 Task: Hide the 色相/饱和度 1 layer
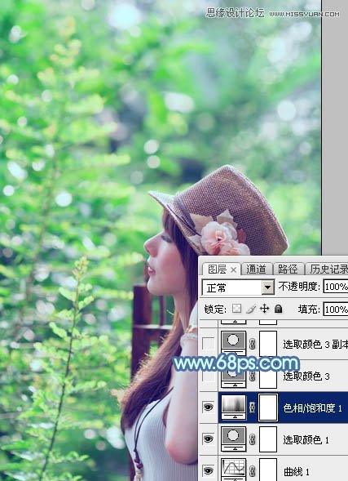pos(208,407)
